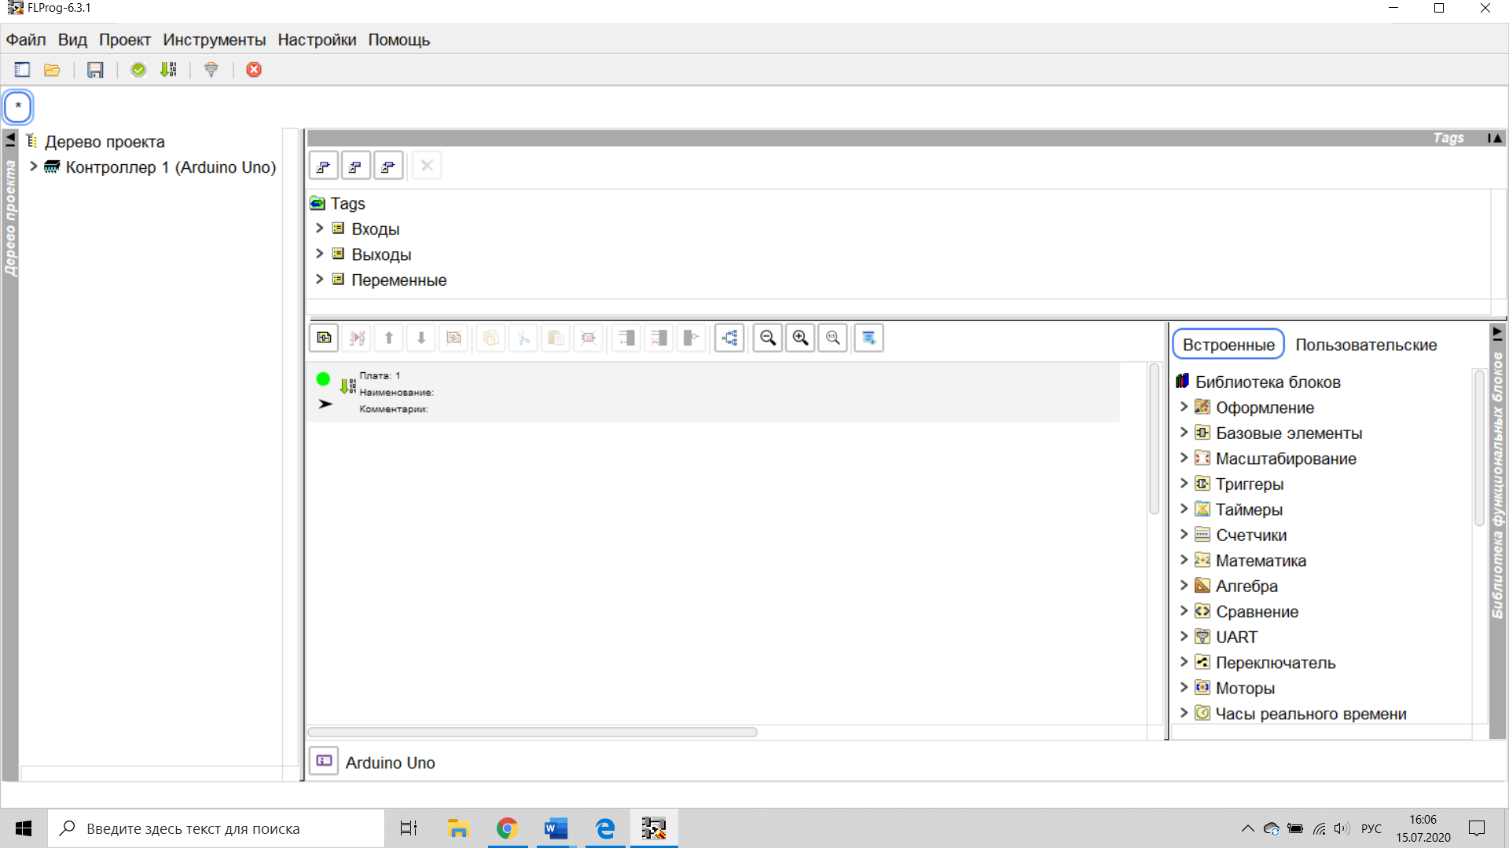Click the horizontal scrollbar of the workspace

coord(532,732)
